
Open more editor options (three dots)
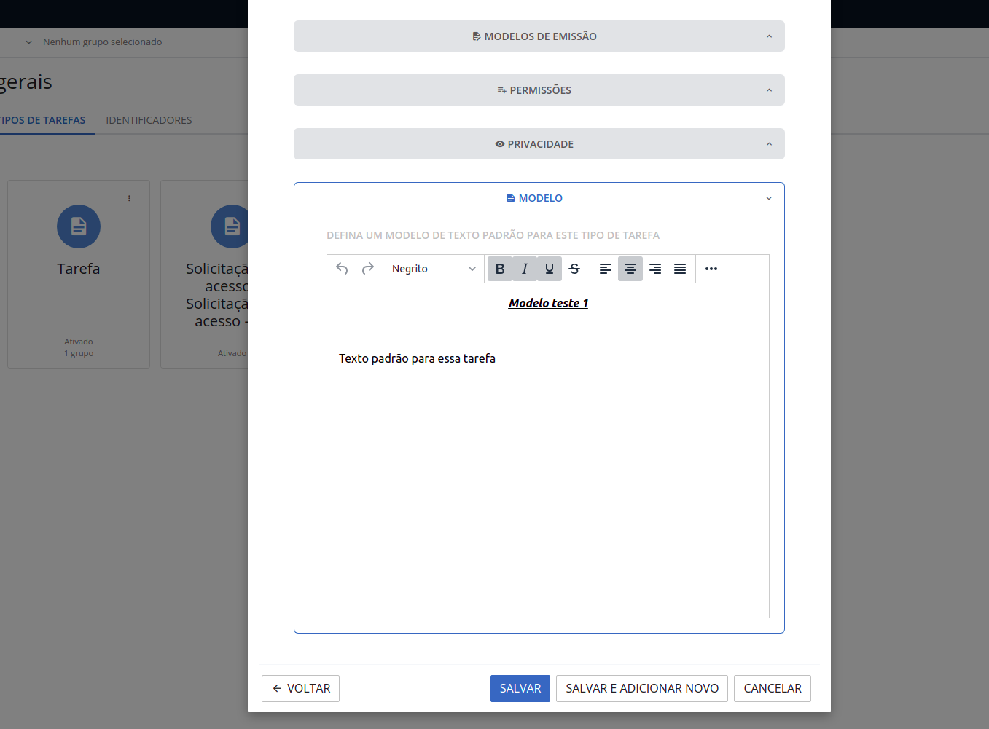[711, 269]
